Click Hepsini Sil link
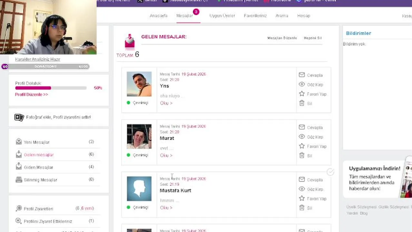Image resolution: width=412 pixels, height=232 pixels. (313, 38)
